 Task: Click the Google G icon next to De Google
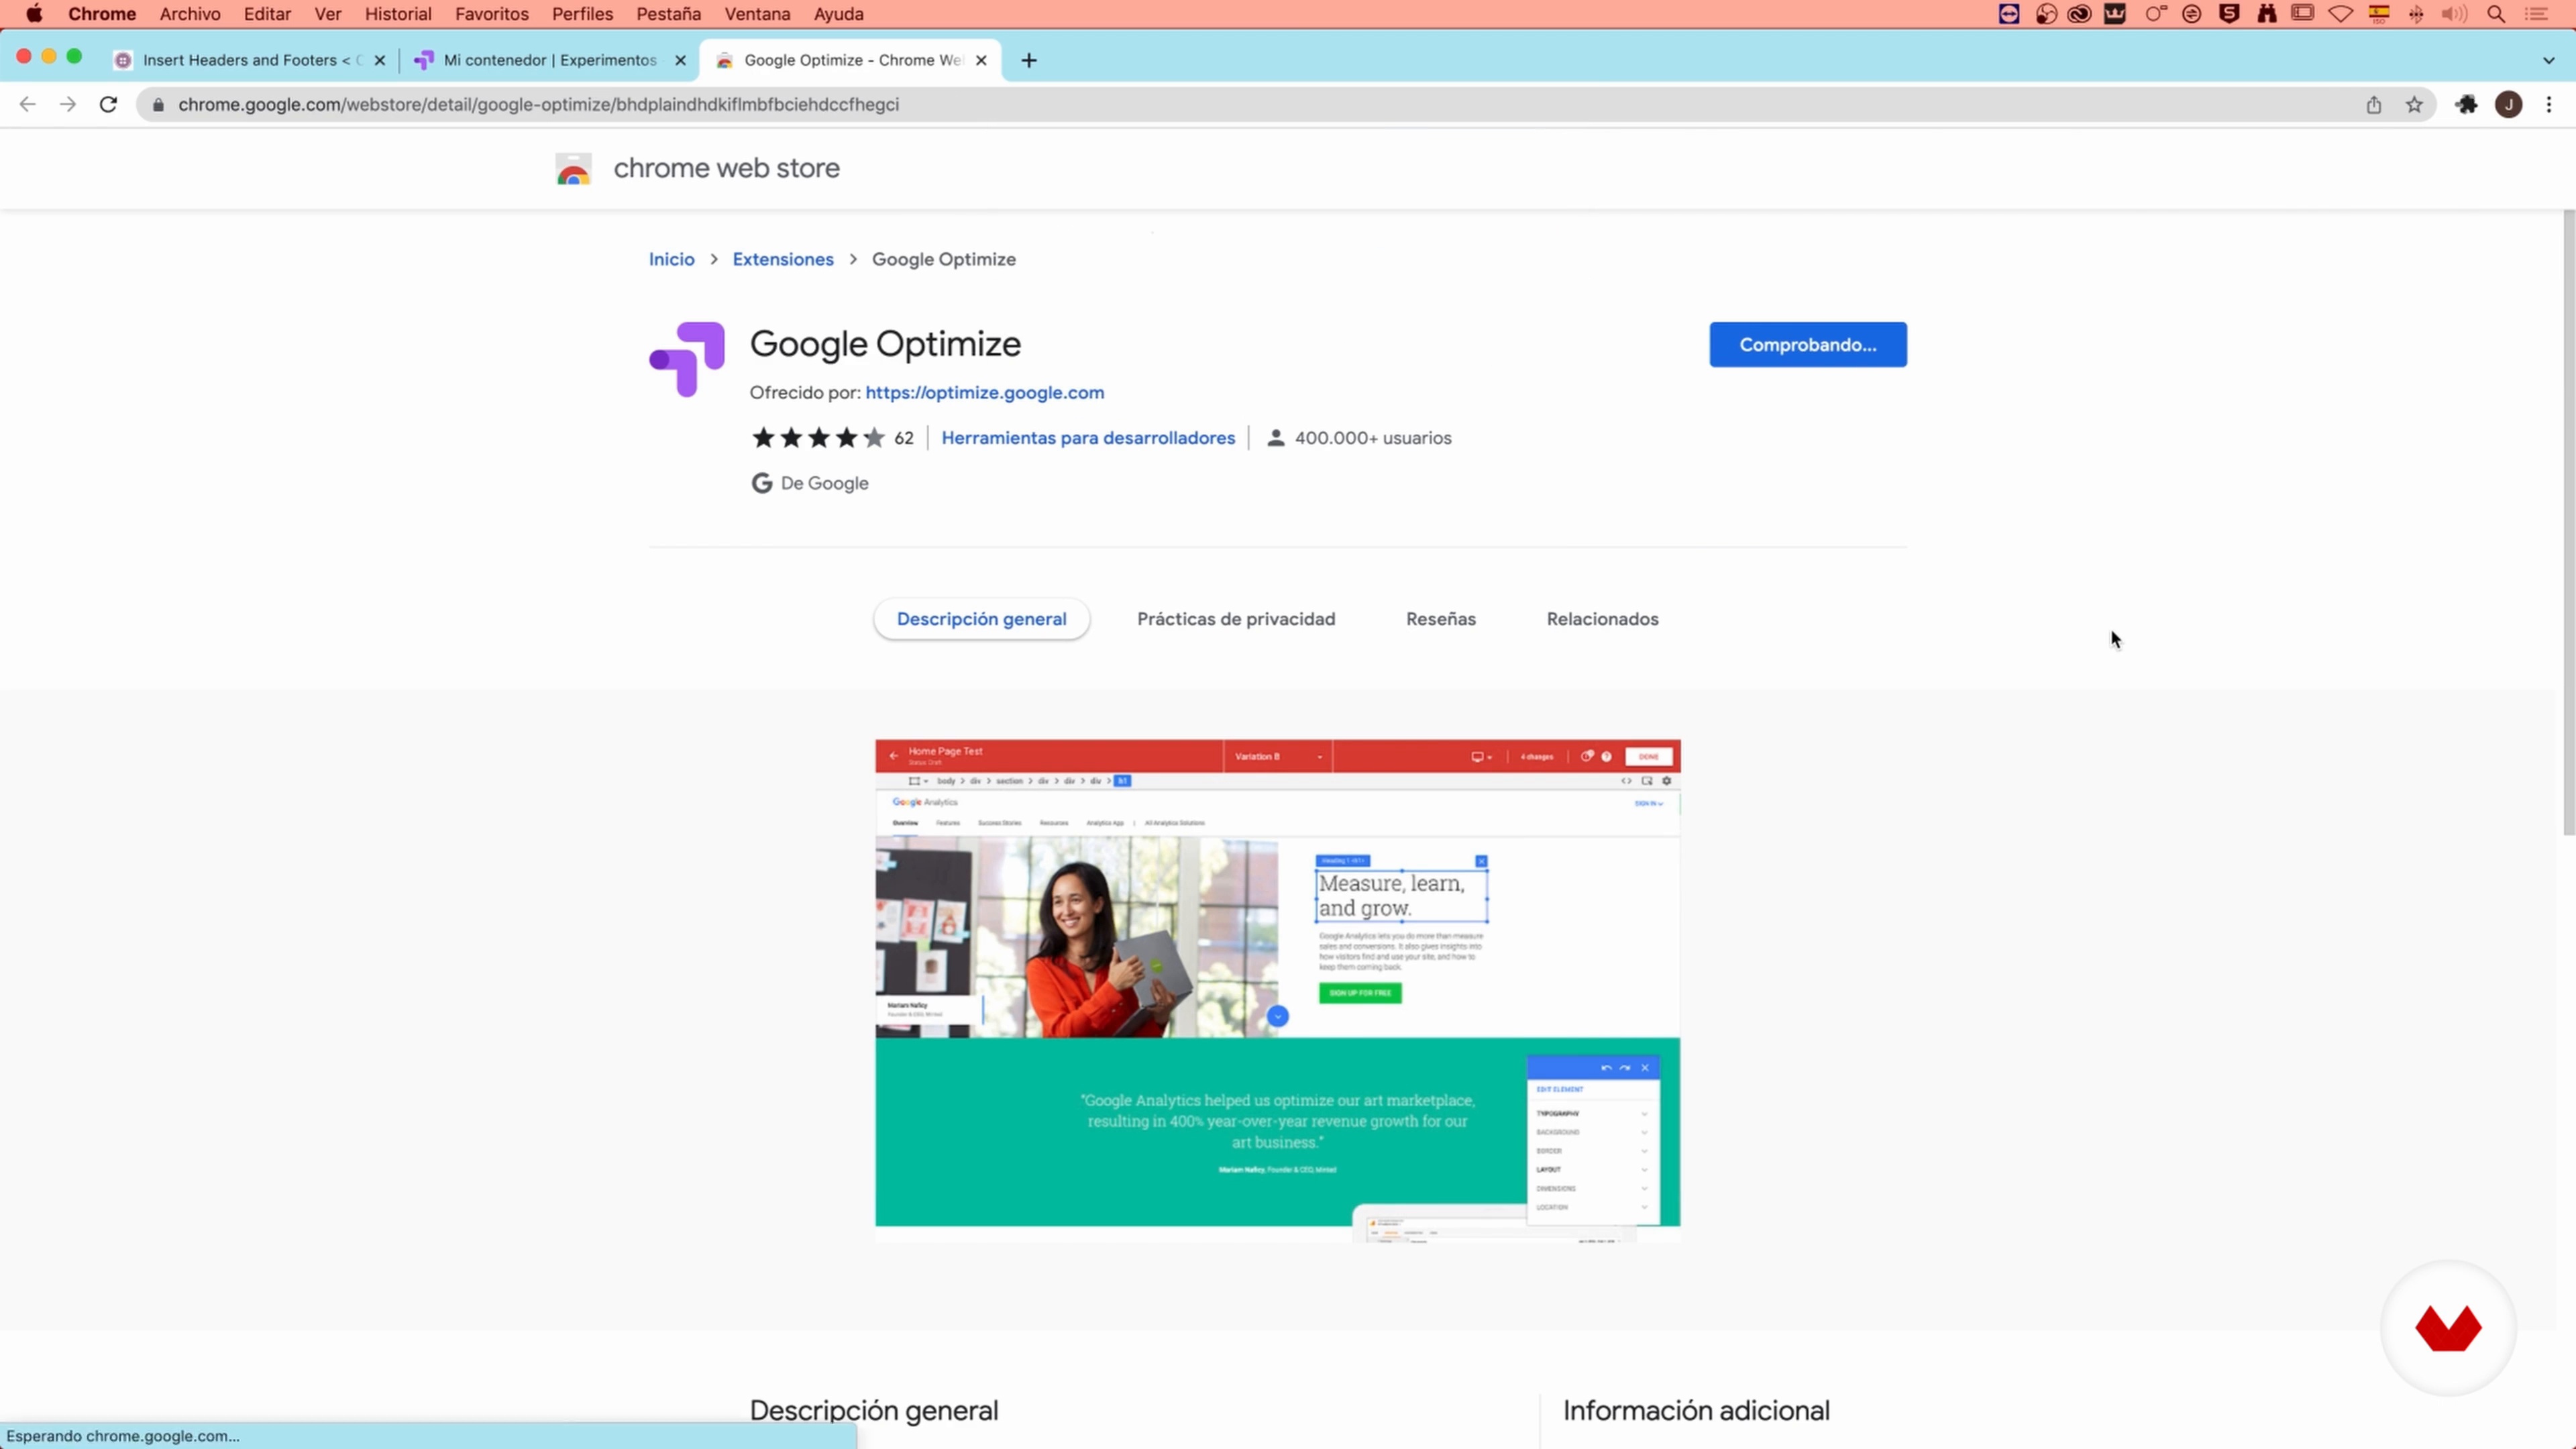pyautogui.click(x=762, y=483)
